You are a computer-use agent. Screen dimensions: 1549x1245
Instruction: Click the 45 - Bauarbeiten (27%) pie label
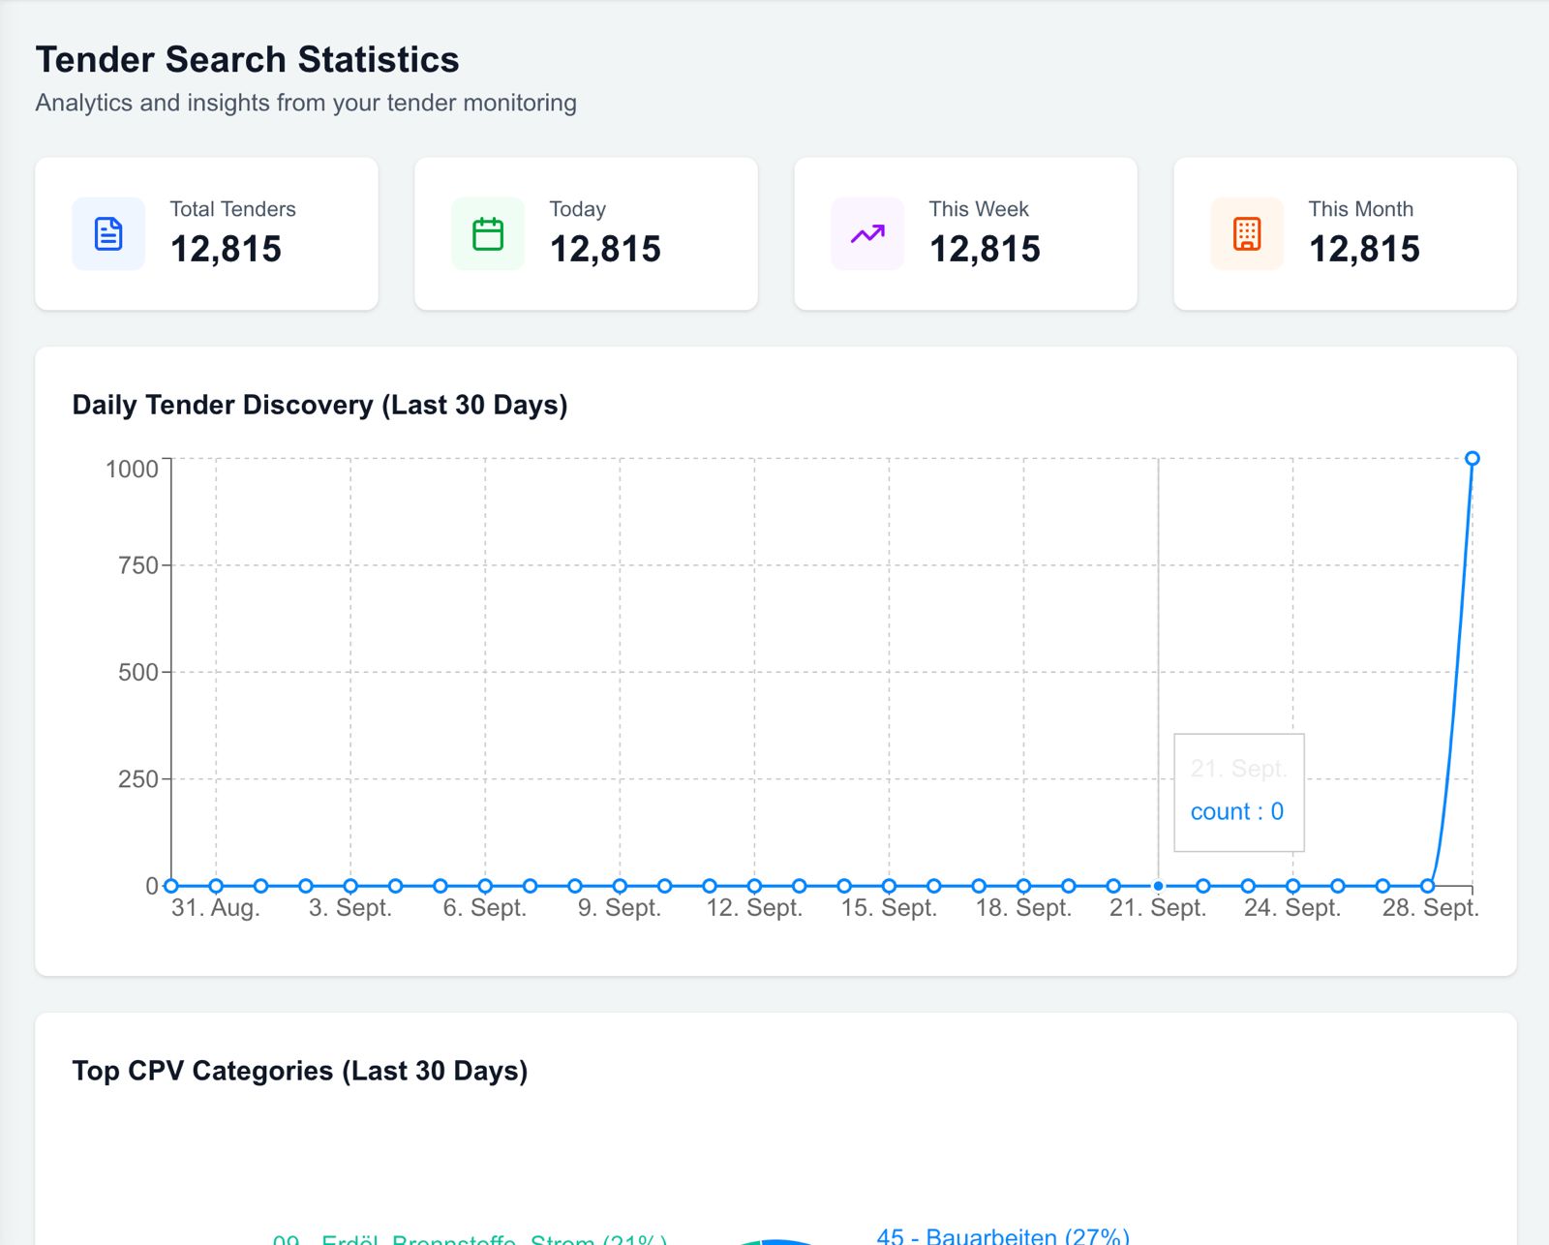coord(1002,1235)
